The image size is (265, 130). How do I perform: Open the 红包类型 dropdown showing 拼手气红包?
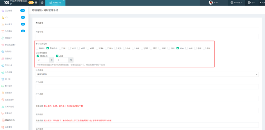(147, 74)
